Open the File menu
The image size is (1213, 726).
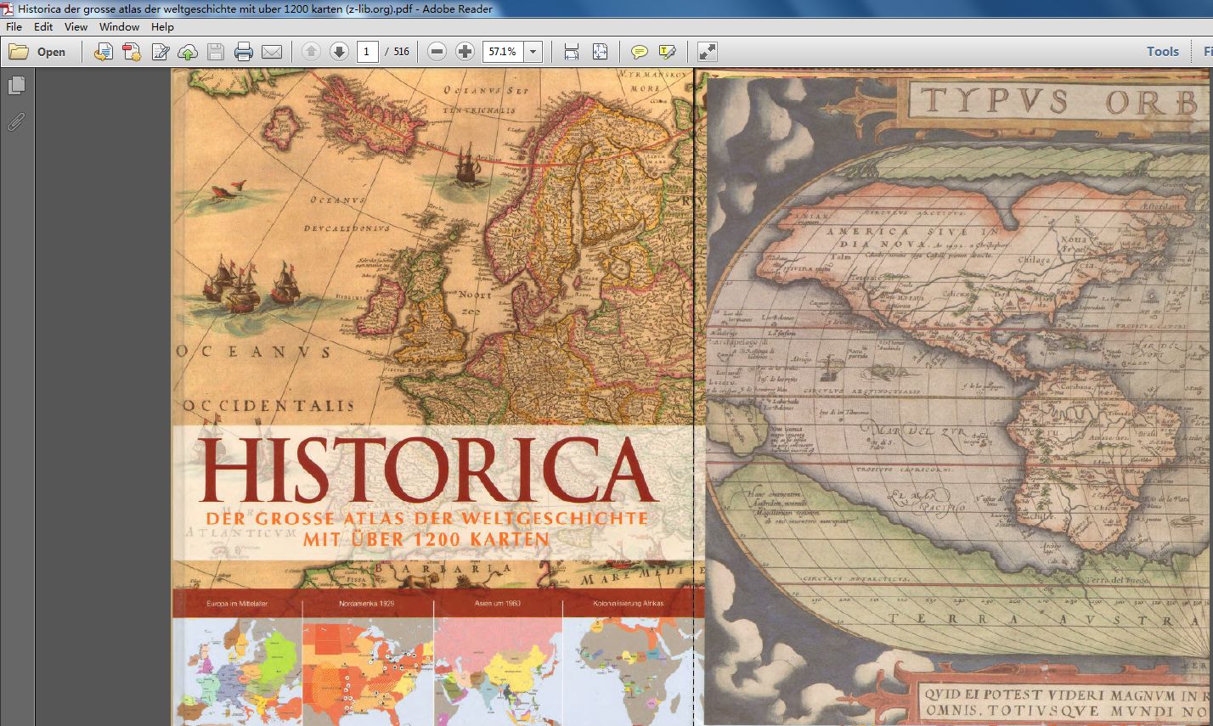point(14,26)
